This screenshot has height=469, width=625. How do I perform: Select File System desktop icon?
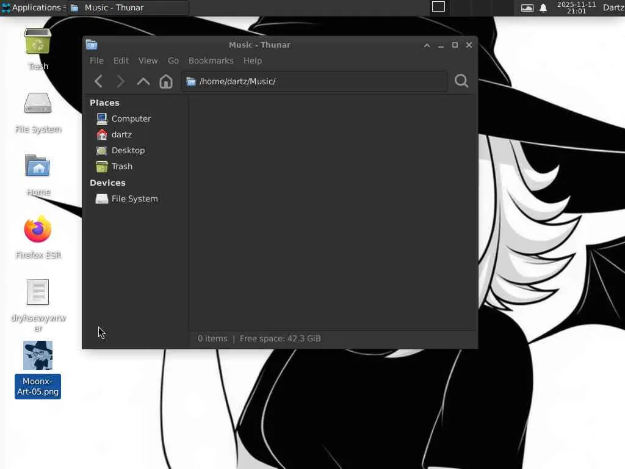click(38, 112)
